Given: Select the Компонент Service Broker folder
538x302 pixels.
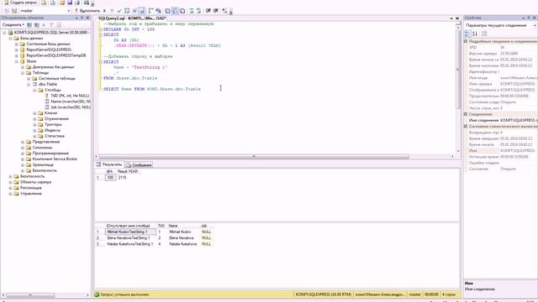Looking at the screenshot, I should (55, 159).
